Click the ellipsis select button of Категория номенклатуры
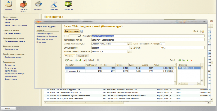This screenshot has width=217, height=111. (128, 44)
